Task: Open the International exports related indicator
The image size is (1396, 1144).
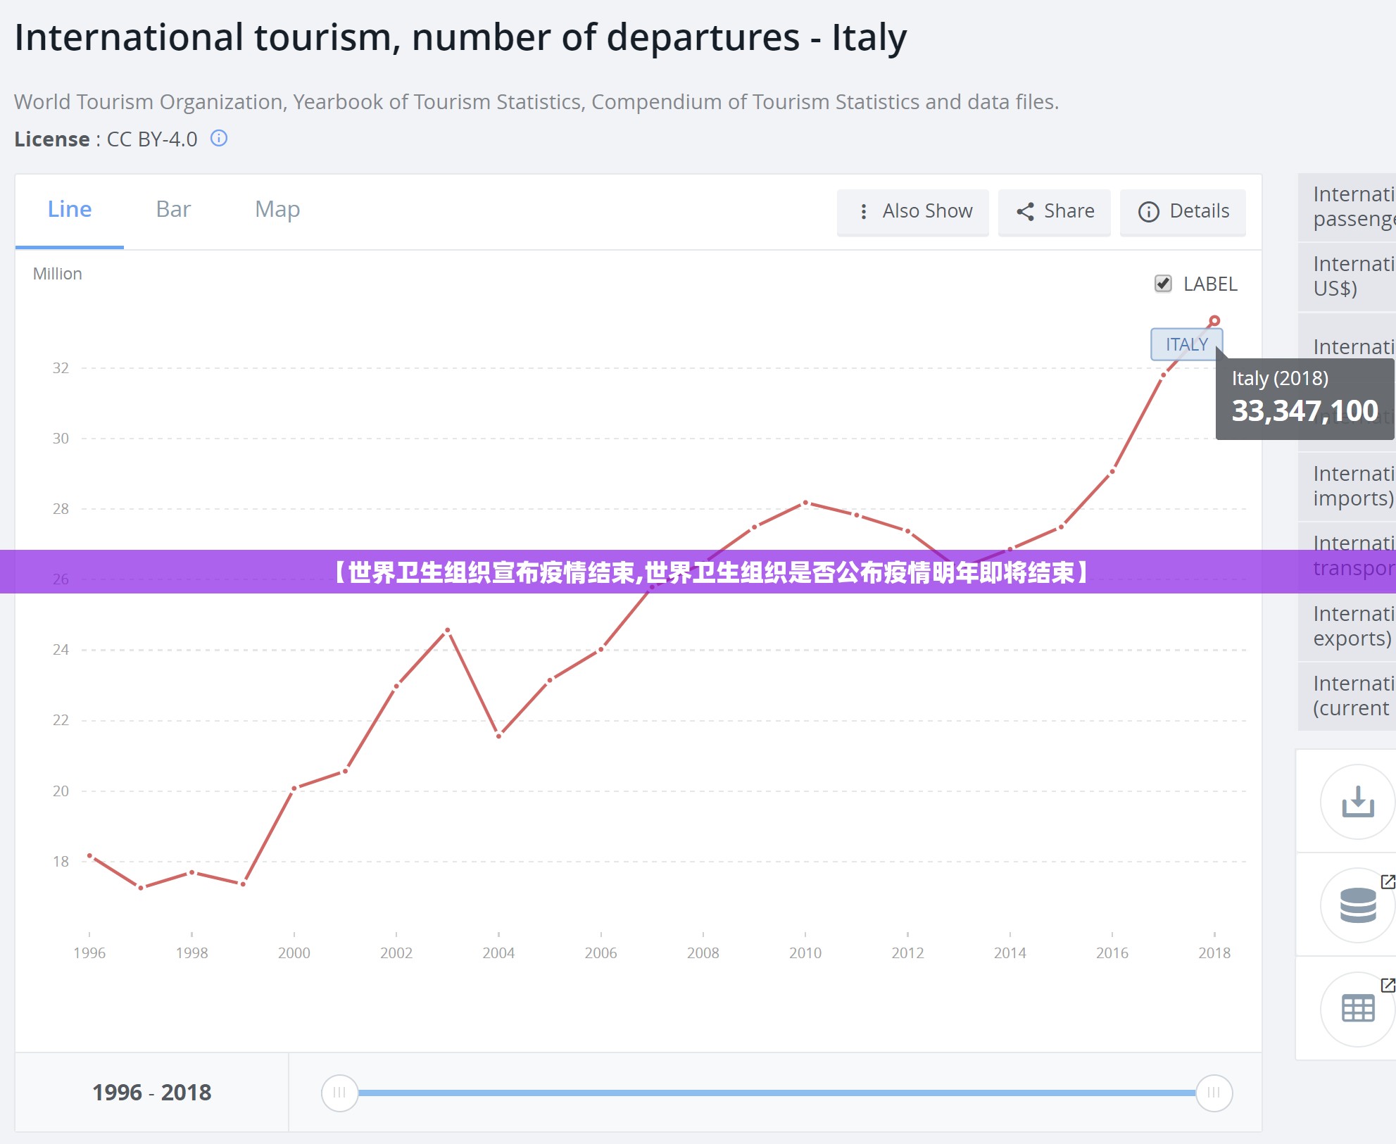Action: (x=1347, y=626)
